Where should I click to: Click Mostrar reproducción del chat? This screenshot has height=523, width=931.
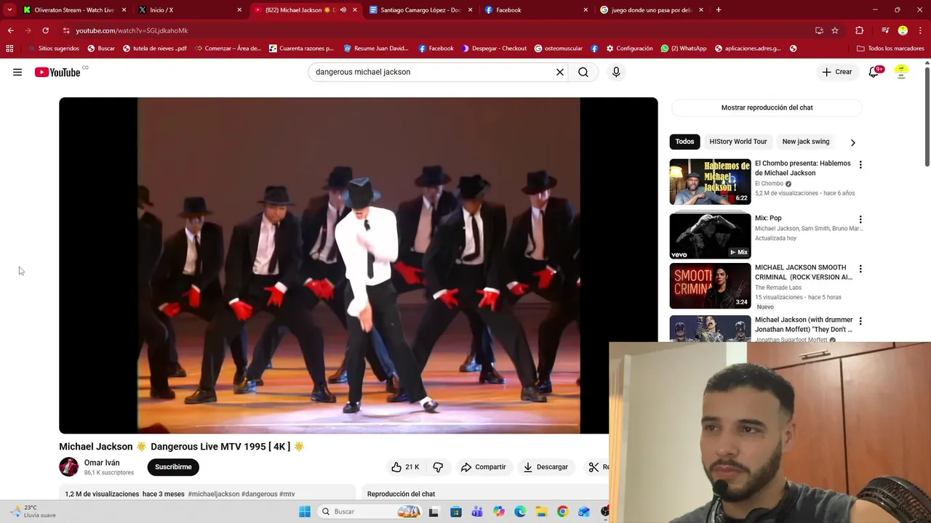pos(767,108)
